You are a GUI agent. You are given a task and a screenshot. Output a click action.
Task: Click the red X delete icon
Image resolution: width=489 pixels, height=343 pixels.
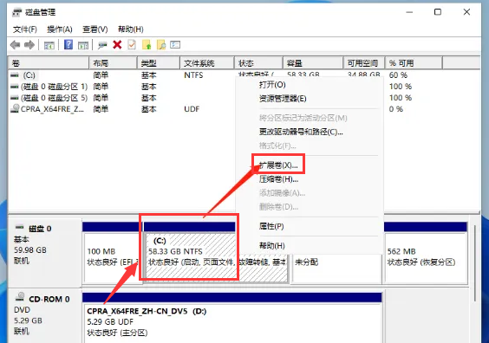pyautogui.click(x=117, y=45)
